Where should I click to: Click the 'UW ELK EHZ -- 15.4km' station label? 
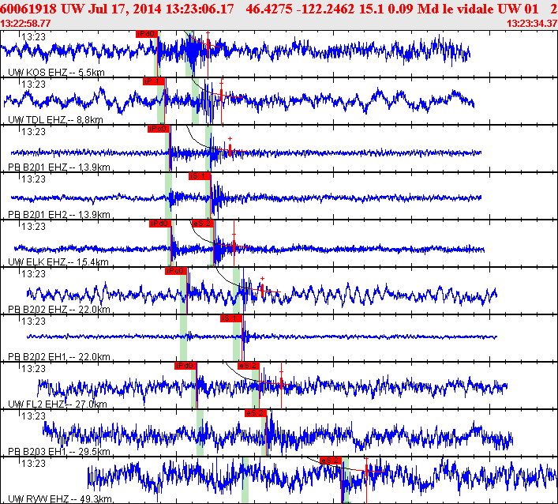[58, 261]
